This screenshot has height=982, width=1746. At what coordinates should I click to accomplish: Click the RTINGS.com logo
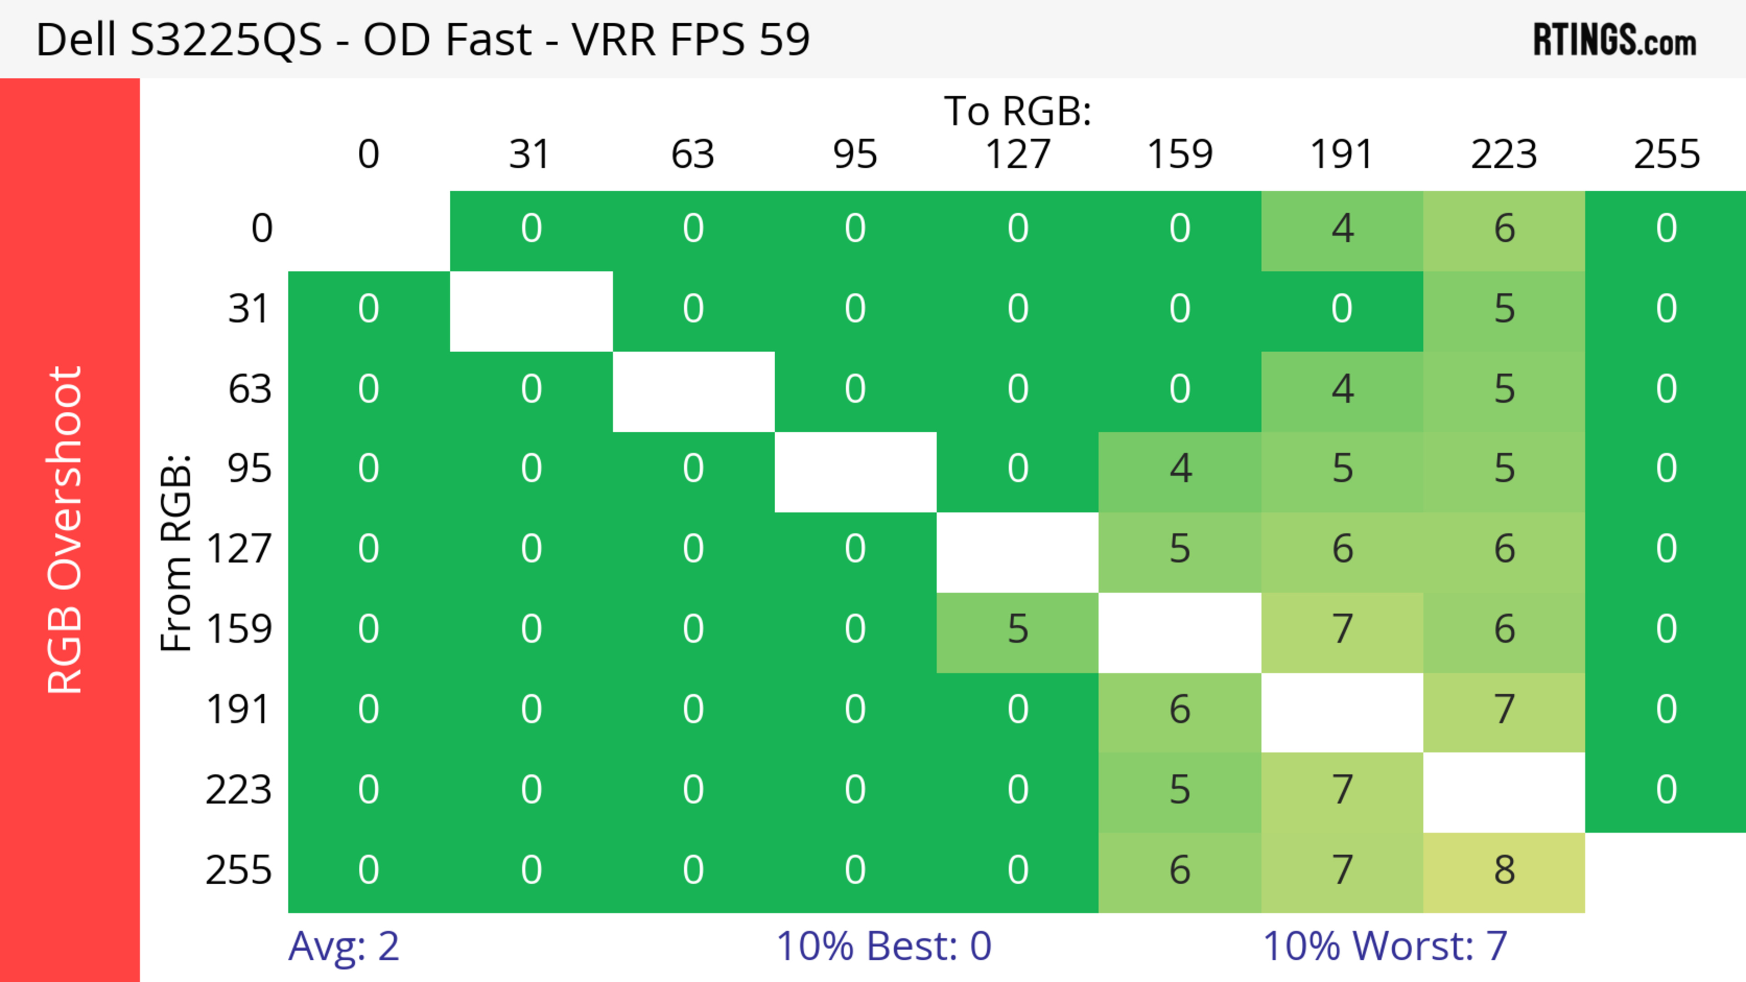(1614, 40)
